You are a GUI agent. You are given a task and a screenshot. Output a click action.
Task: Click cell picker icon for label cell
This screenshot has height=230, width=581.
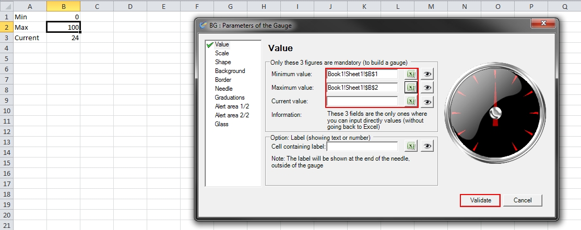[x=411, y=147]
